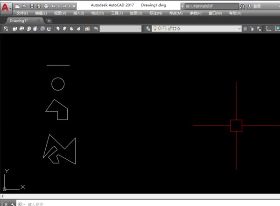Expand the layer 0 dropdown list
280x206 pixels.
239,29
